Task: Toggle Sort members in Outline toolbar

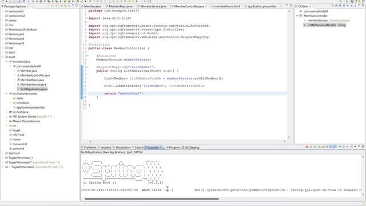Action: tap(336, 6)
